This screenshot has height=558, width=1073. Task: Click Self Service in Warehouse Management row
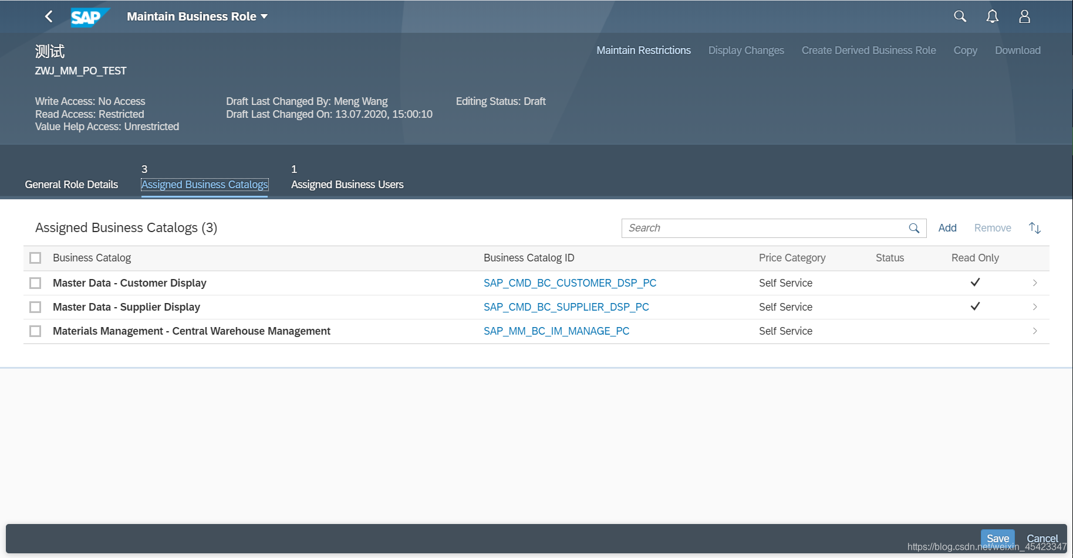[x=785, y=331]
